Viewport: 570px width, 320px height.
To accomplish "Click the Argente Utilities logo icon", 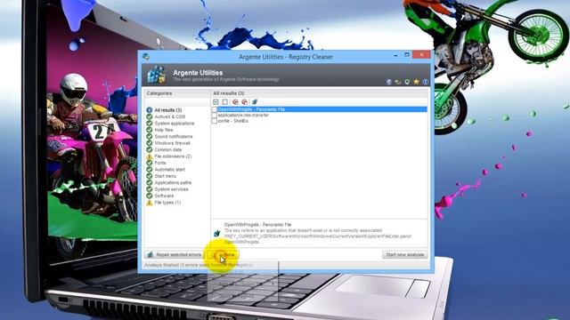I will pos(157,75).
